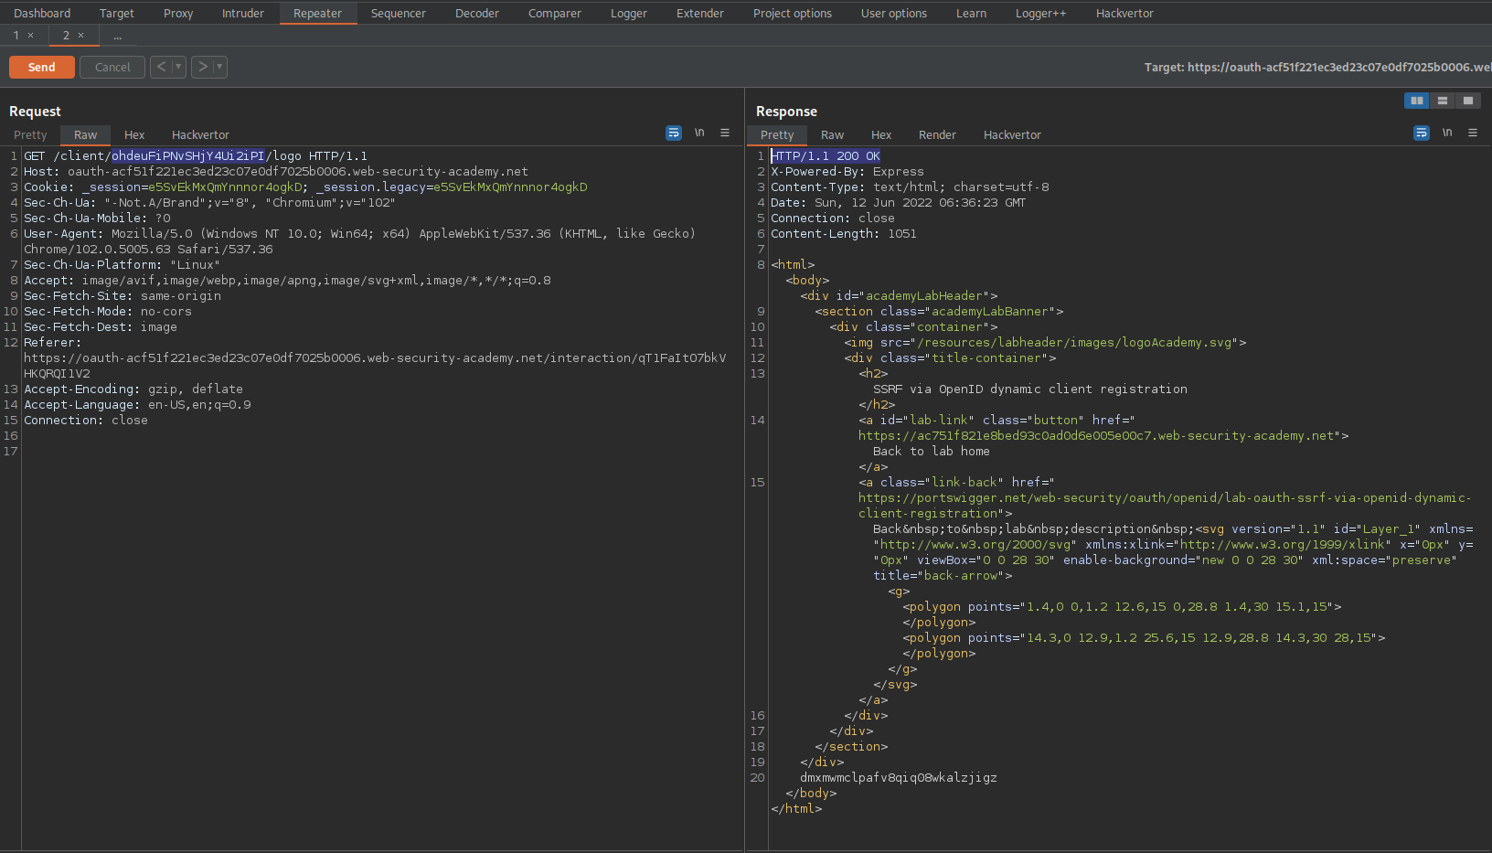Go back to previous request arrow
Screen dimensions: 1492x853
click(x=161, y=67)
